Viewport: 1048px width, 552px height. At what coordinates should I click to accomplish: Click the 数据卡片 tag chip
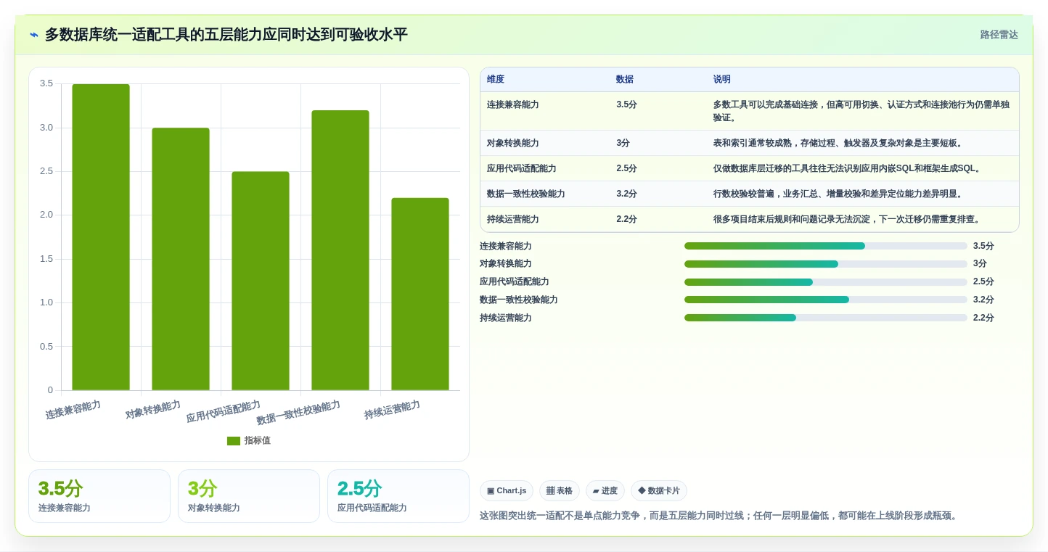(659, 491)
